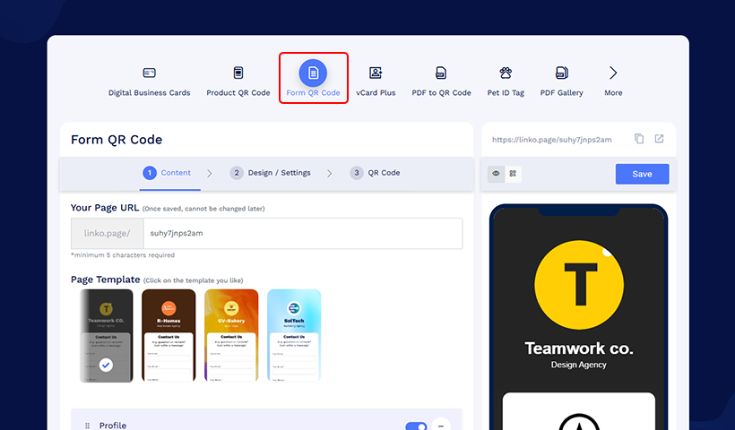This screenshot has width=735, height=430.
Task: Switch preview to QR code view
Action: [513, 174]
